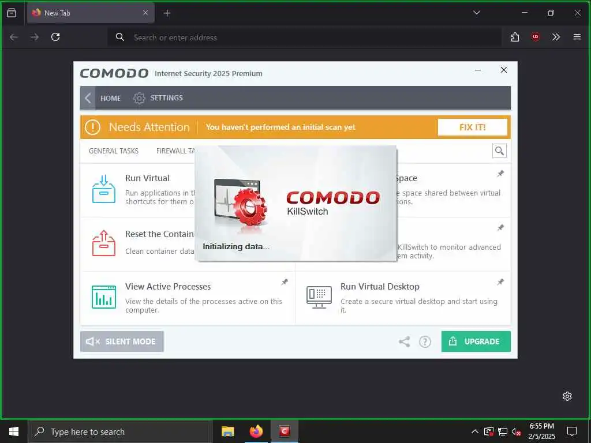
Task: Click the Needs Attention warning icon
Action: [93, 127]
